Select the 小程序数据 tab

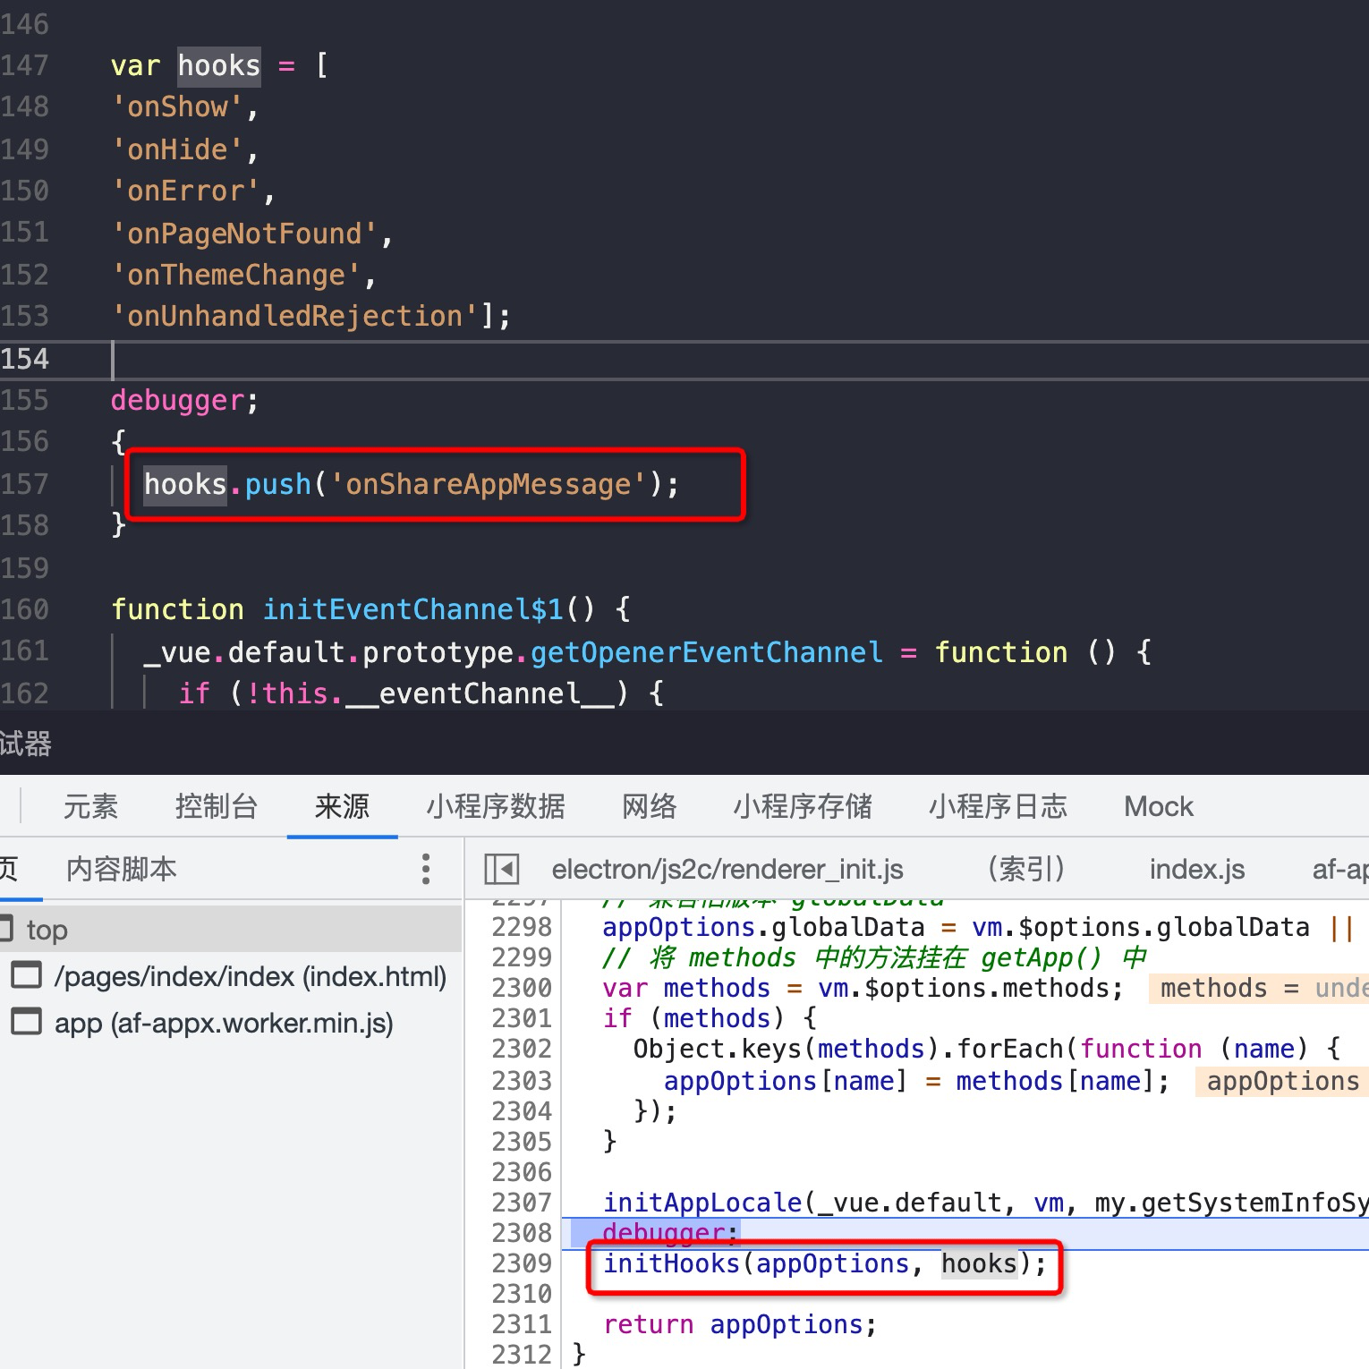(x=495, y=805)
